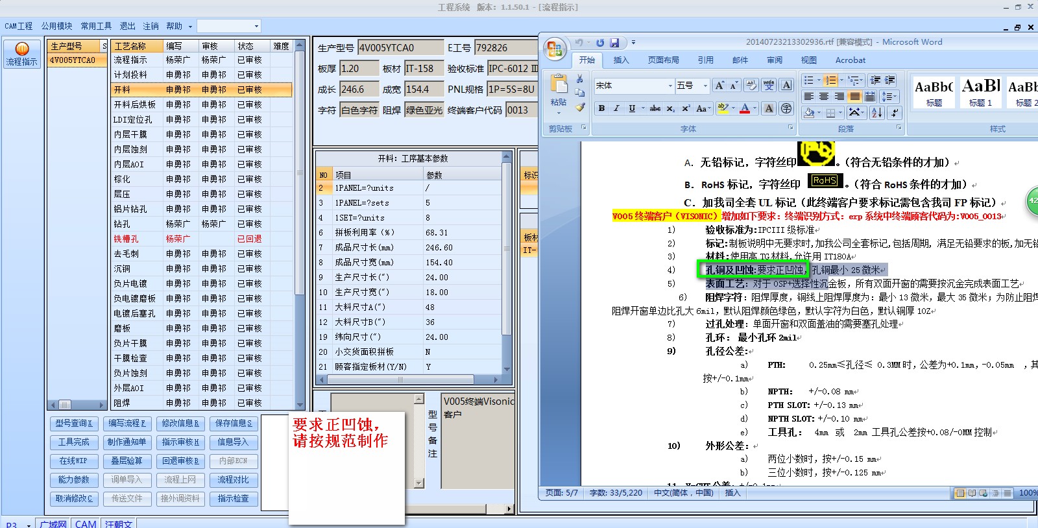Open the font size 五号 dropdown
Viewport: 1038px width, 528px height.
click(705, 86)
